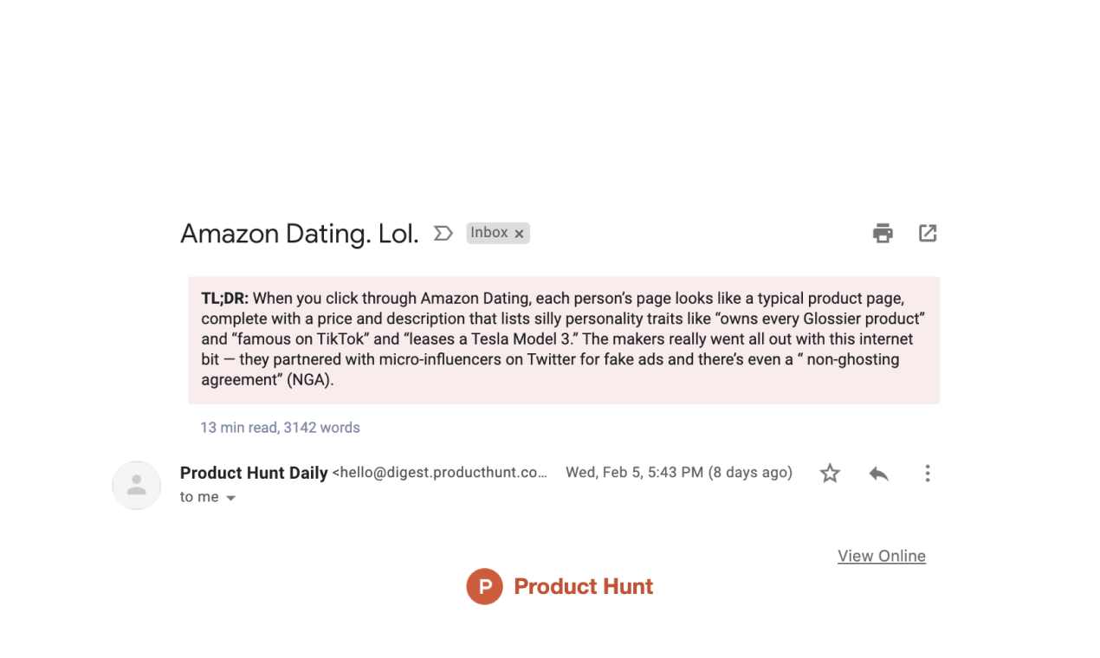The height and width of the screenshot is (658, 1100).
Task: Click the sender name 'Product Hunt Daily'
Action: click(x=253, y=473)
